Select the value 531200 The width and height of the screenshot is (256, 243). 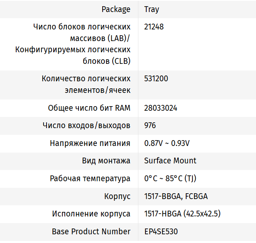[156, 78]
